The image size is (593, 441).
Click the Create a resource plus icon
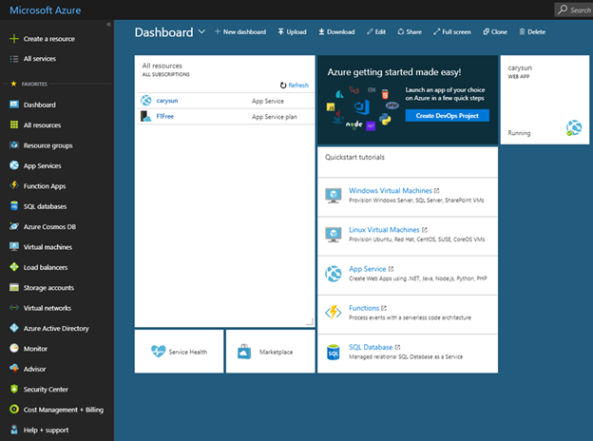pos(13,39)
